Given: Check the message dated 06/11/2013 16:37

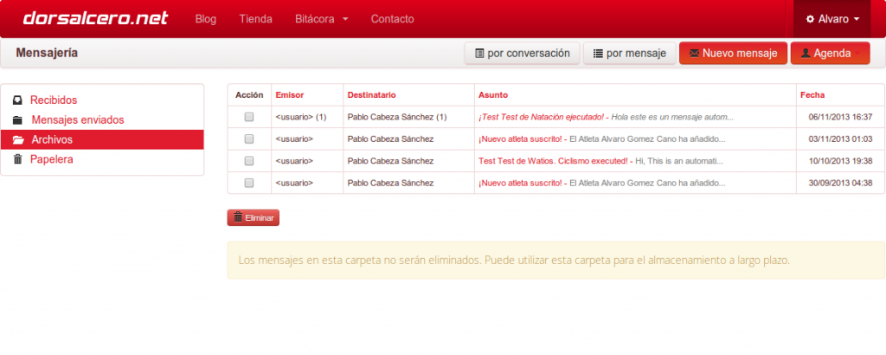Looking at the screenshot, I should 248,117.
